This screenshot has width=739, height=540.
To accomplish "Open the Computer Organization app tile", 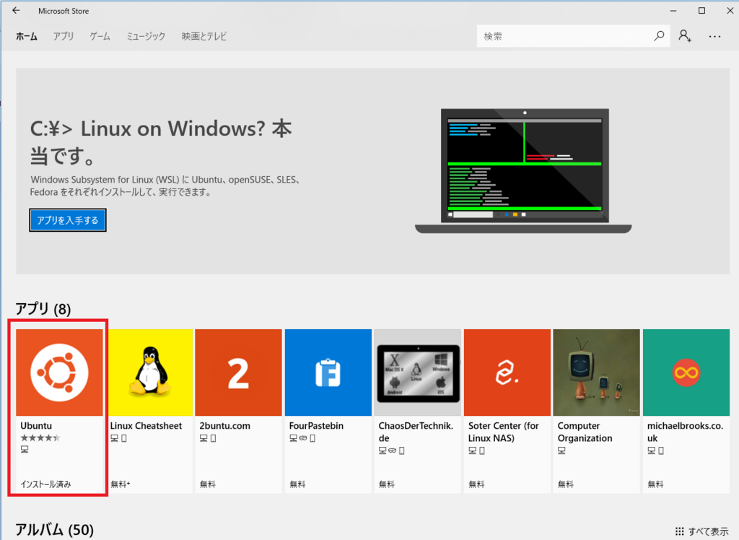I will (597, 372).
